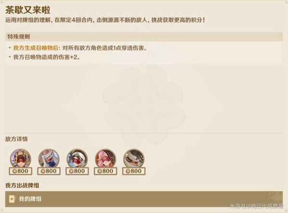Click the event description about 限定4回合内
This screenshot has width=288, height=213.
[x=105, y=20]
